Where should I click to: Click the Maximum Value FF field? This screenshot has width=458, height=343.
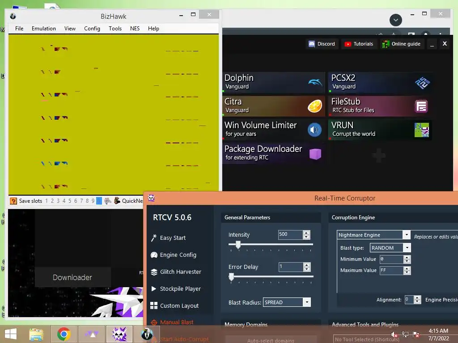[x=391, y=270]
